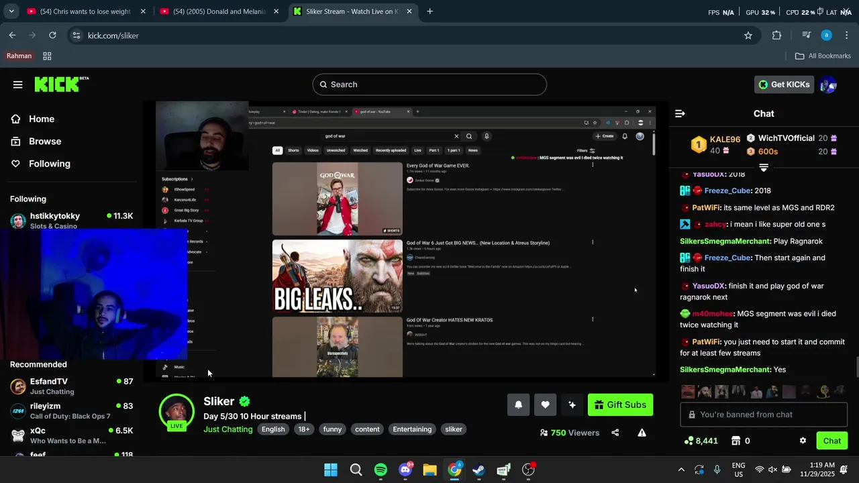This screenshot has height=483, width=859.
Task: Show hidden system tray icons
Action: [x=681, y=470]
